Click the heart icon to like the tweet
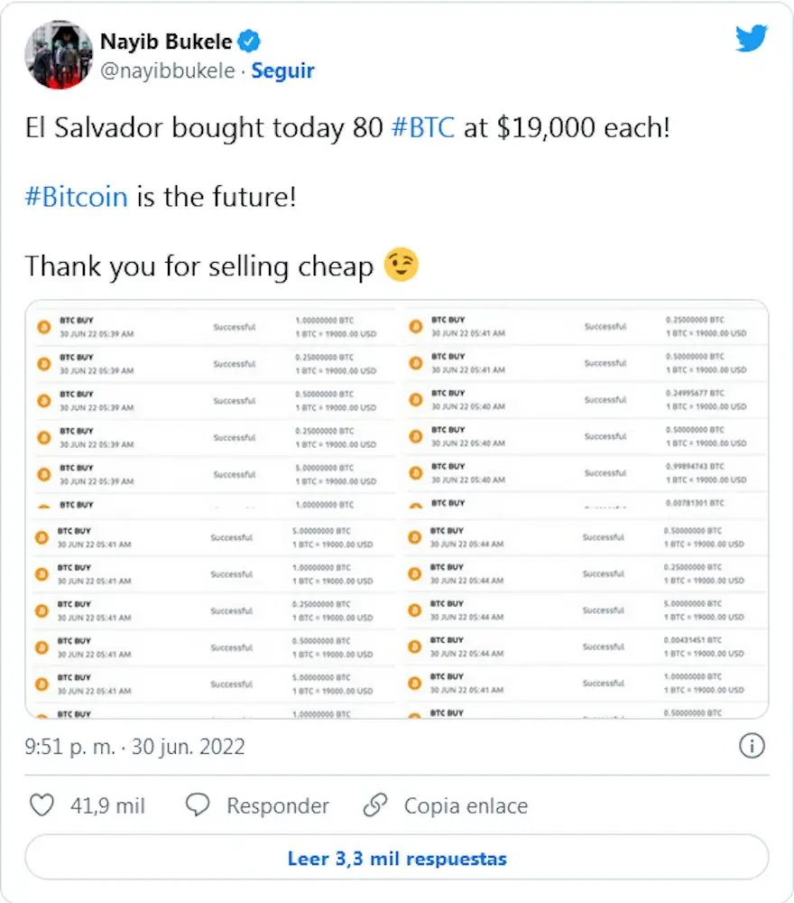The height and width of the screenshot is (903, 794). (x=42, y=805)
